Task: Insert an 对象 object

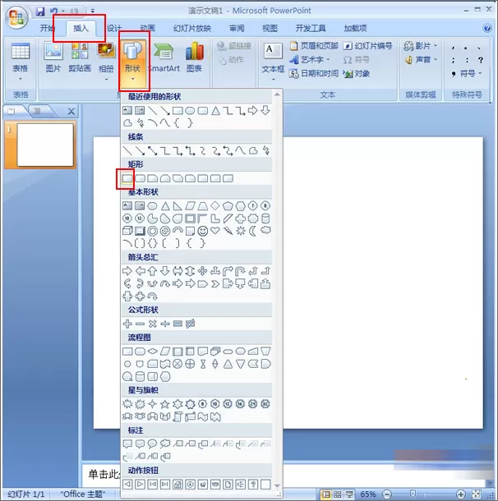Action: click(x=357, y=73)
